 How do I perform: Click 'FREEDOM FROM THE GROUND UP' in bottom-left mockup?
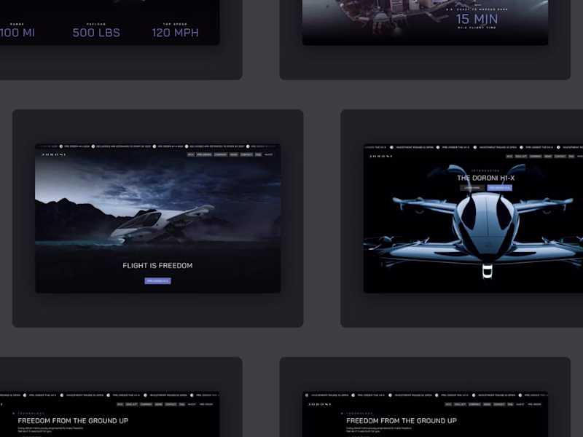coord(73,421)
